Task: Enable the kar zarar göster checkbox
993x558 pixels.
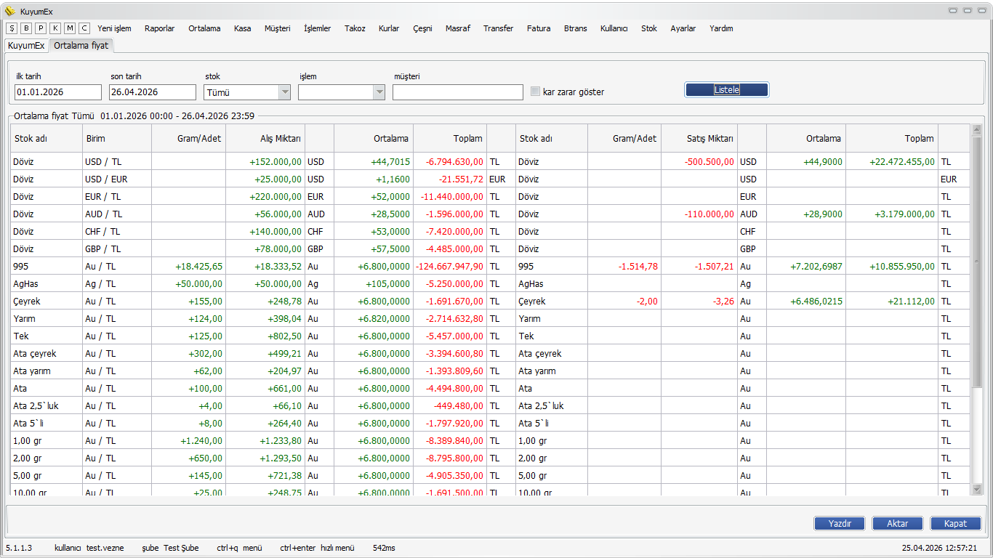Action: pos(536,92)
